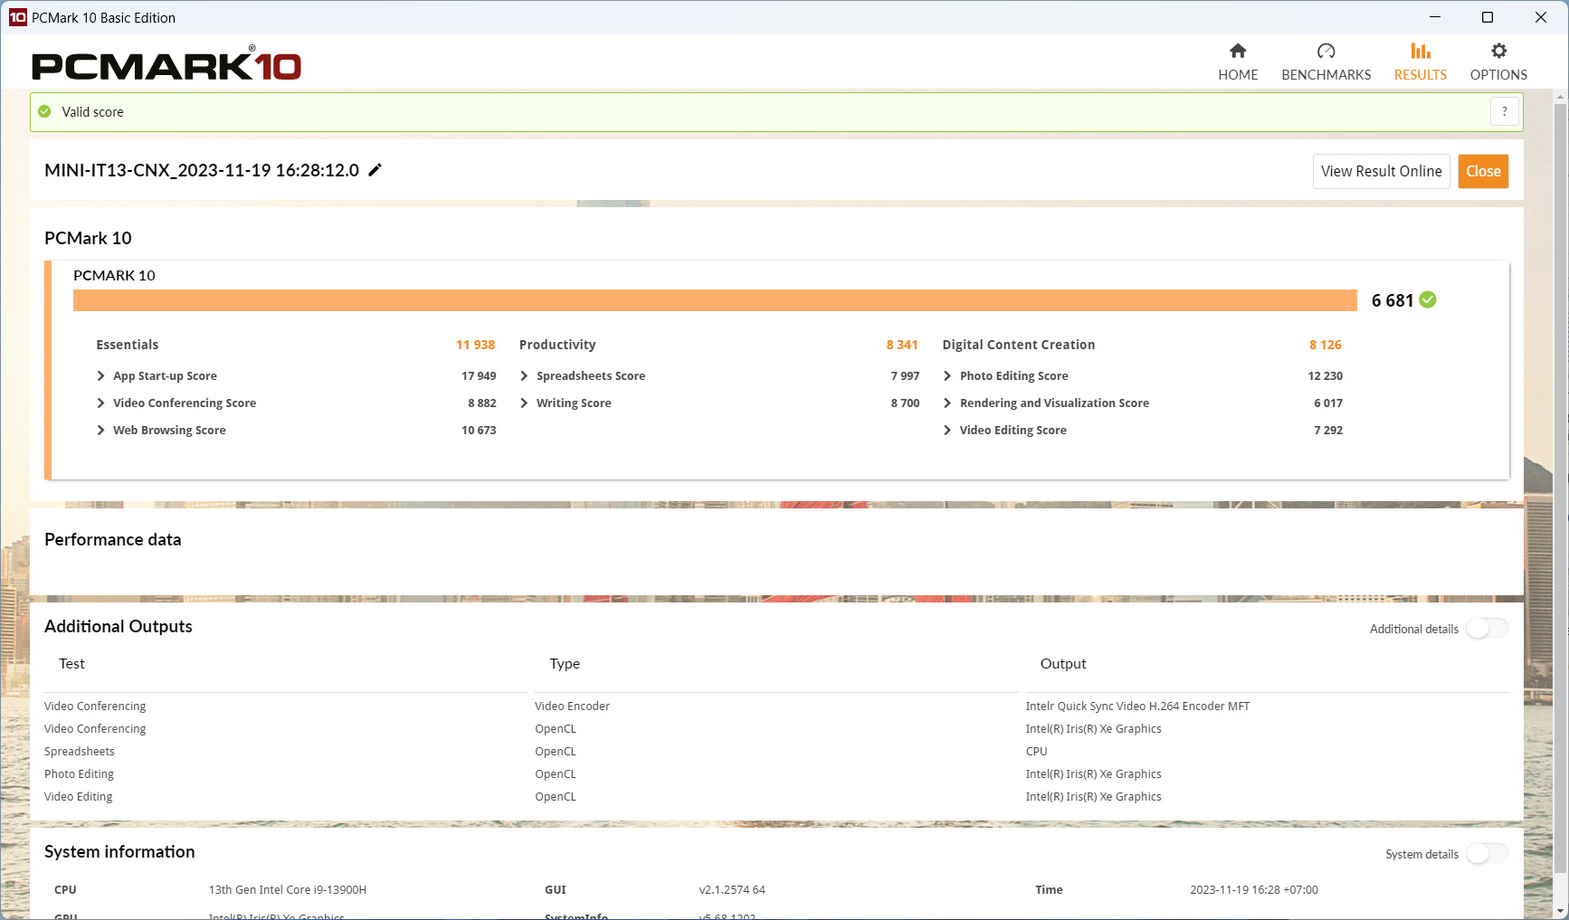The image size is (1569, 920).
Task: Open the HOME tab
Action: (x=1238, y=62)
